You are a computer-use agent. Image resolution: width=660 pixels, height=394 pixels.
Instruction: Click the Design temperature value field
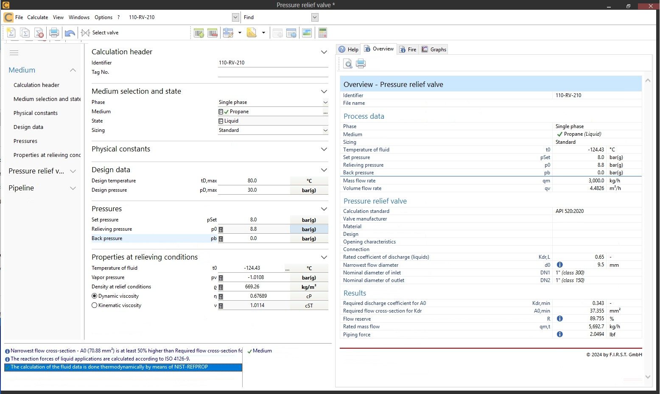[x=254, y=181]
